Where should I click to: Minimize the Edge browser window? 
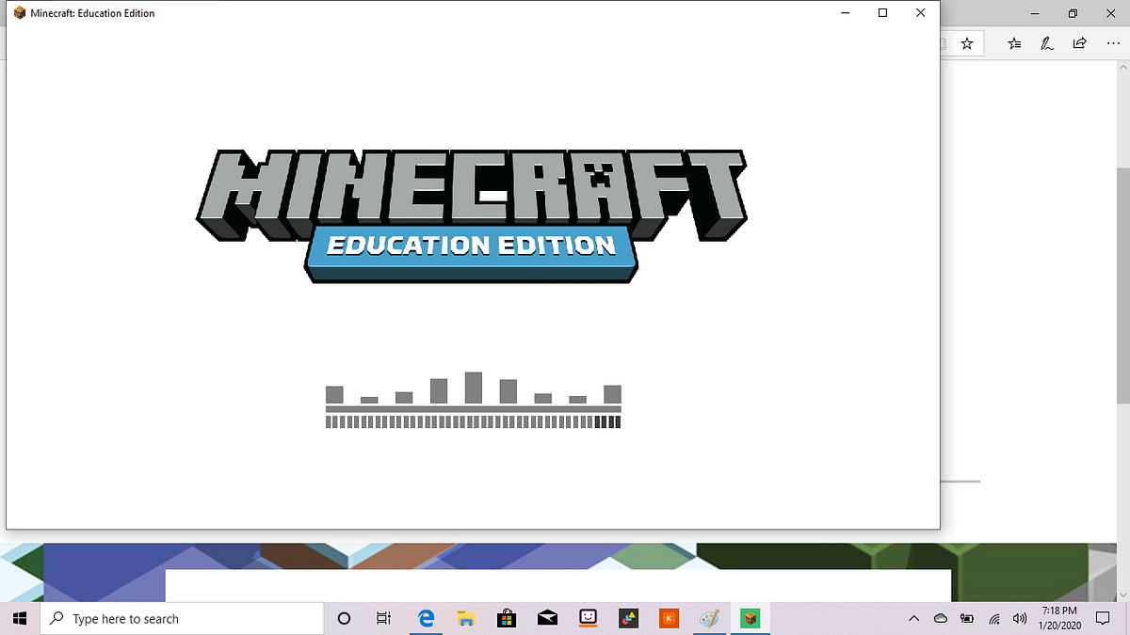tap(1034, 13)
